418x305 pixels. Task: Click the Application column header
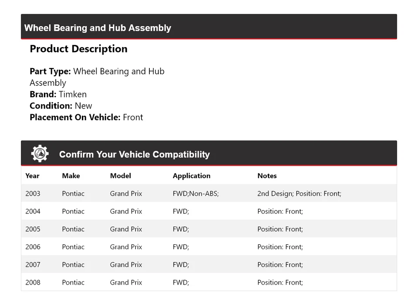pos(192,176)
